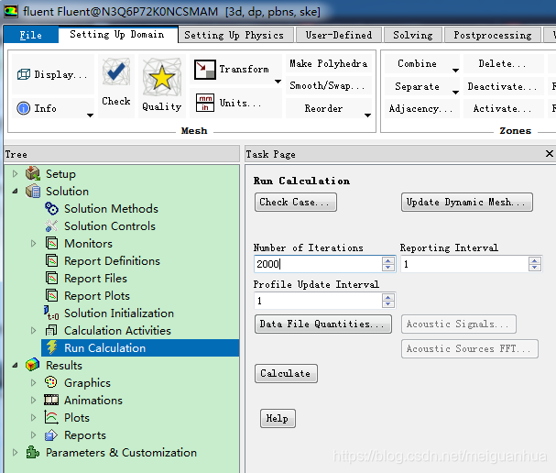This screenshot has height=473, width=556.
Task: Click the Reporting Interval input field
Action: (x=463, y=264)
